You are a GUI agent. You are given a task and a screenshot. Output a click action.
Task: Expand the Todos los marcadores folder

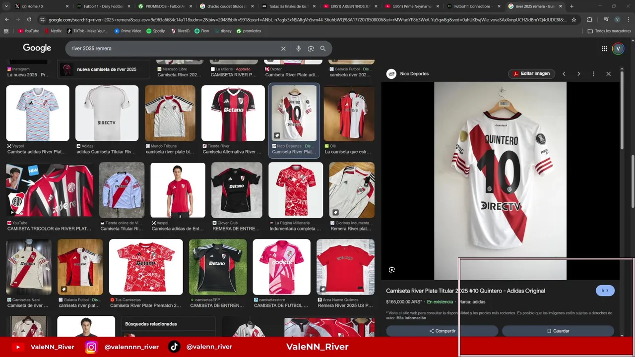609,31
